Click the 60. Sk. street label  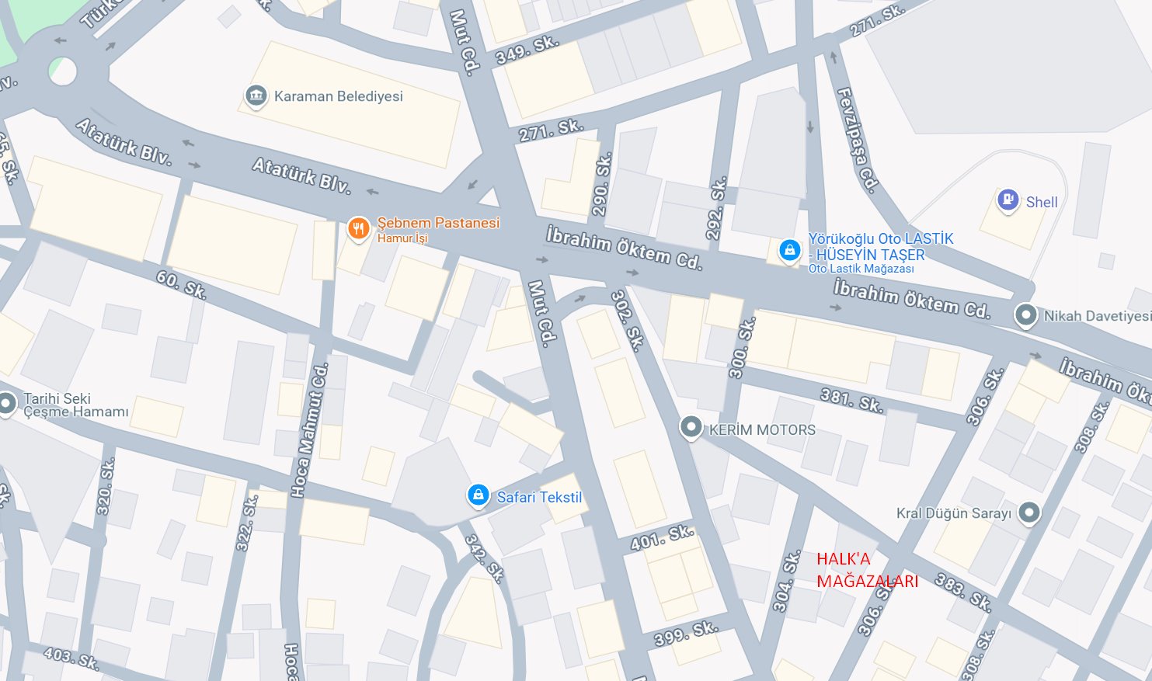click(x=181, y=285)
